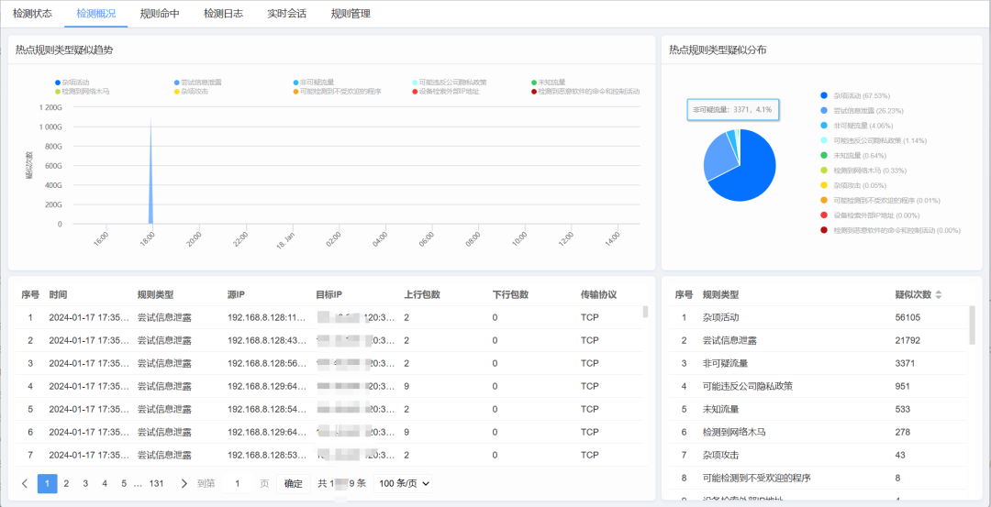Click the session table vertical scrollbar
Viewport: 991px width, 507px height.
click(x=645, y=312)
